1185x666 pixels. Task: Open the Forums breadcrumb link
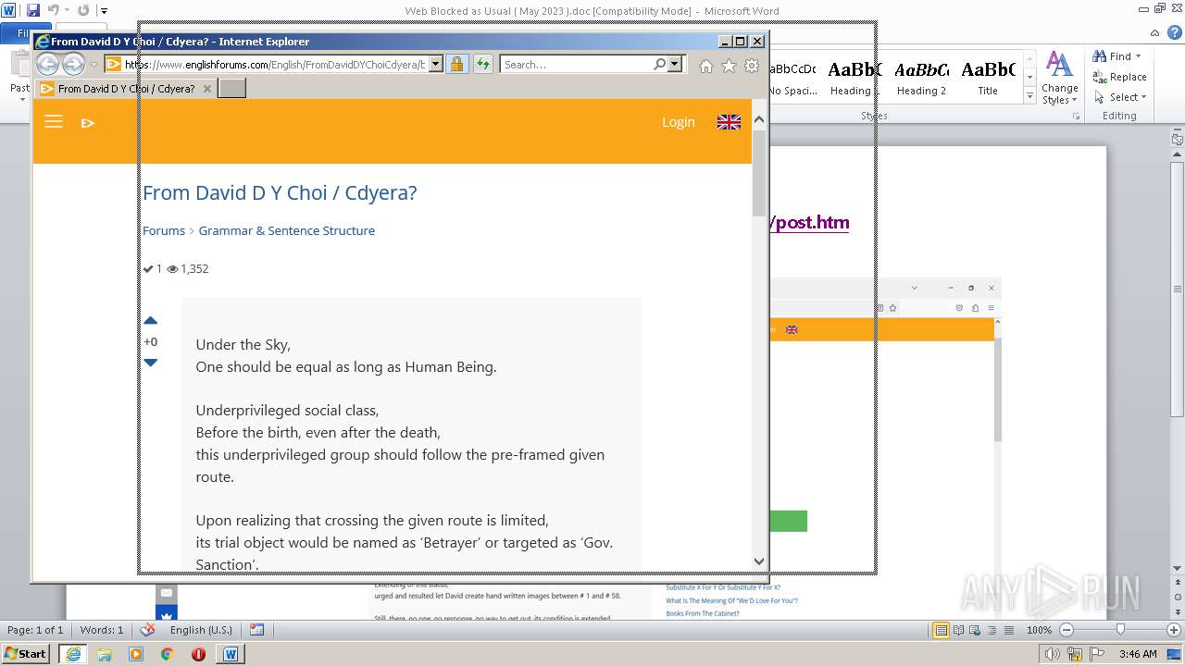coord(164,230)
